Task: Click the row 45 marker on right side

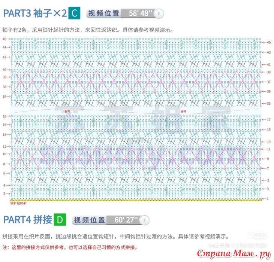Action: (267, 43)
